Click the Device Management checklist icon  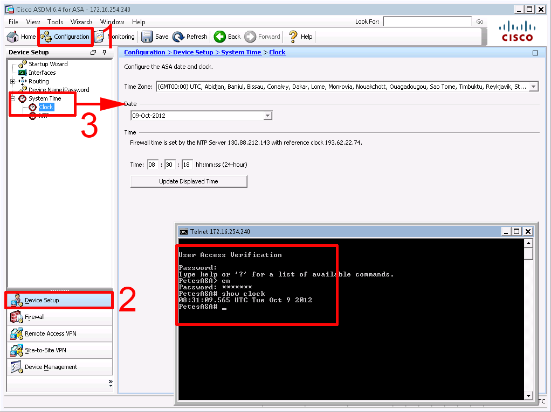[x=16, y=367]
